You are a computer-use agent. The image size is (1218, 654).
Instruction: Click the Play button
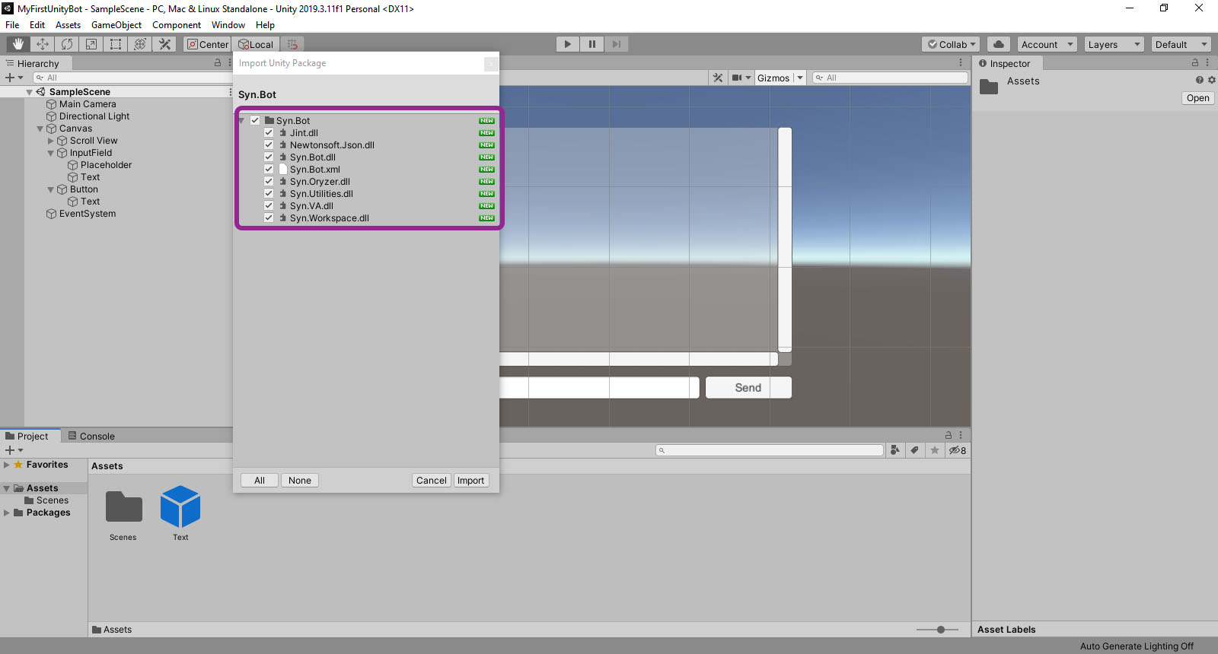coord(567,44)
